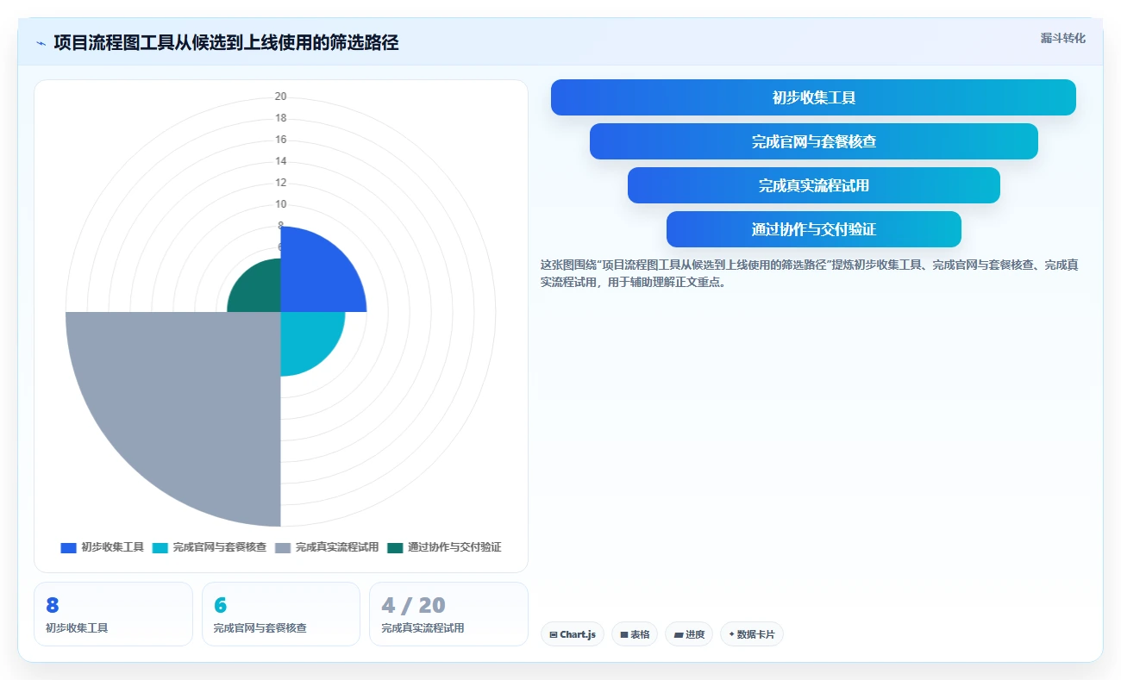The image size is (1121, 680).
Task: Open the stat card showing 8
Action: pos(113,614)
